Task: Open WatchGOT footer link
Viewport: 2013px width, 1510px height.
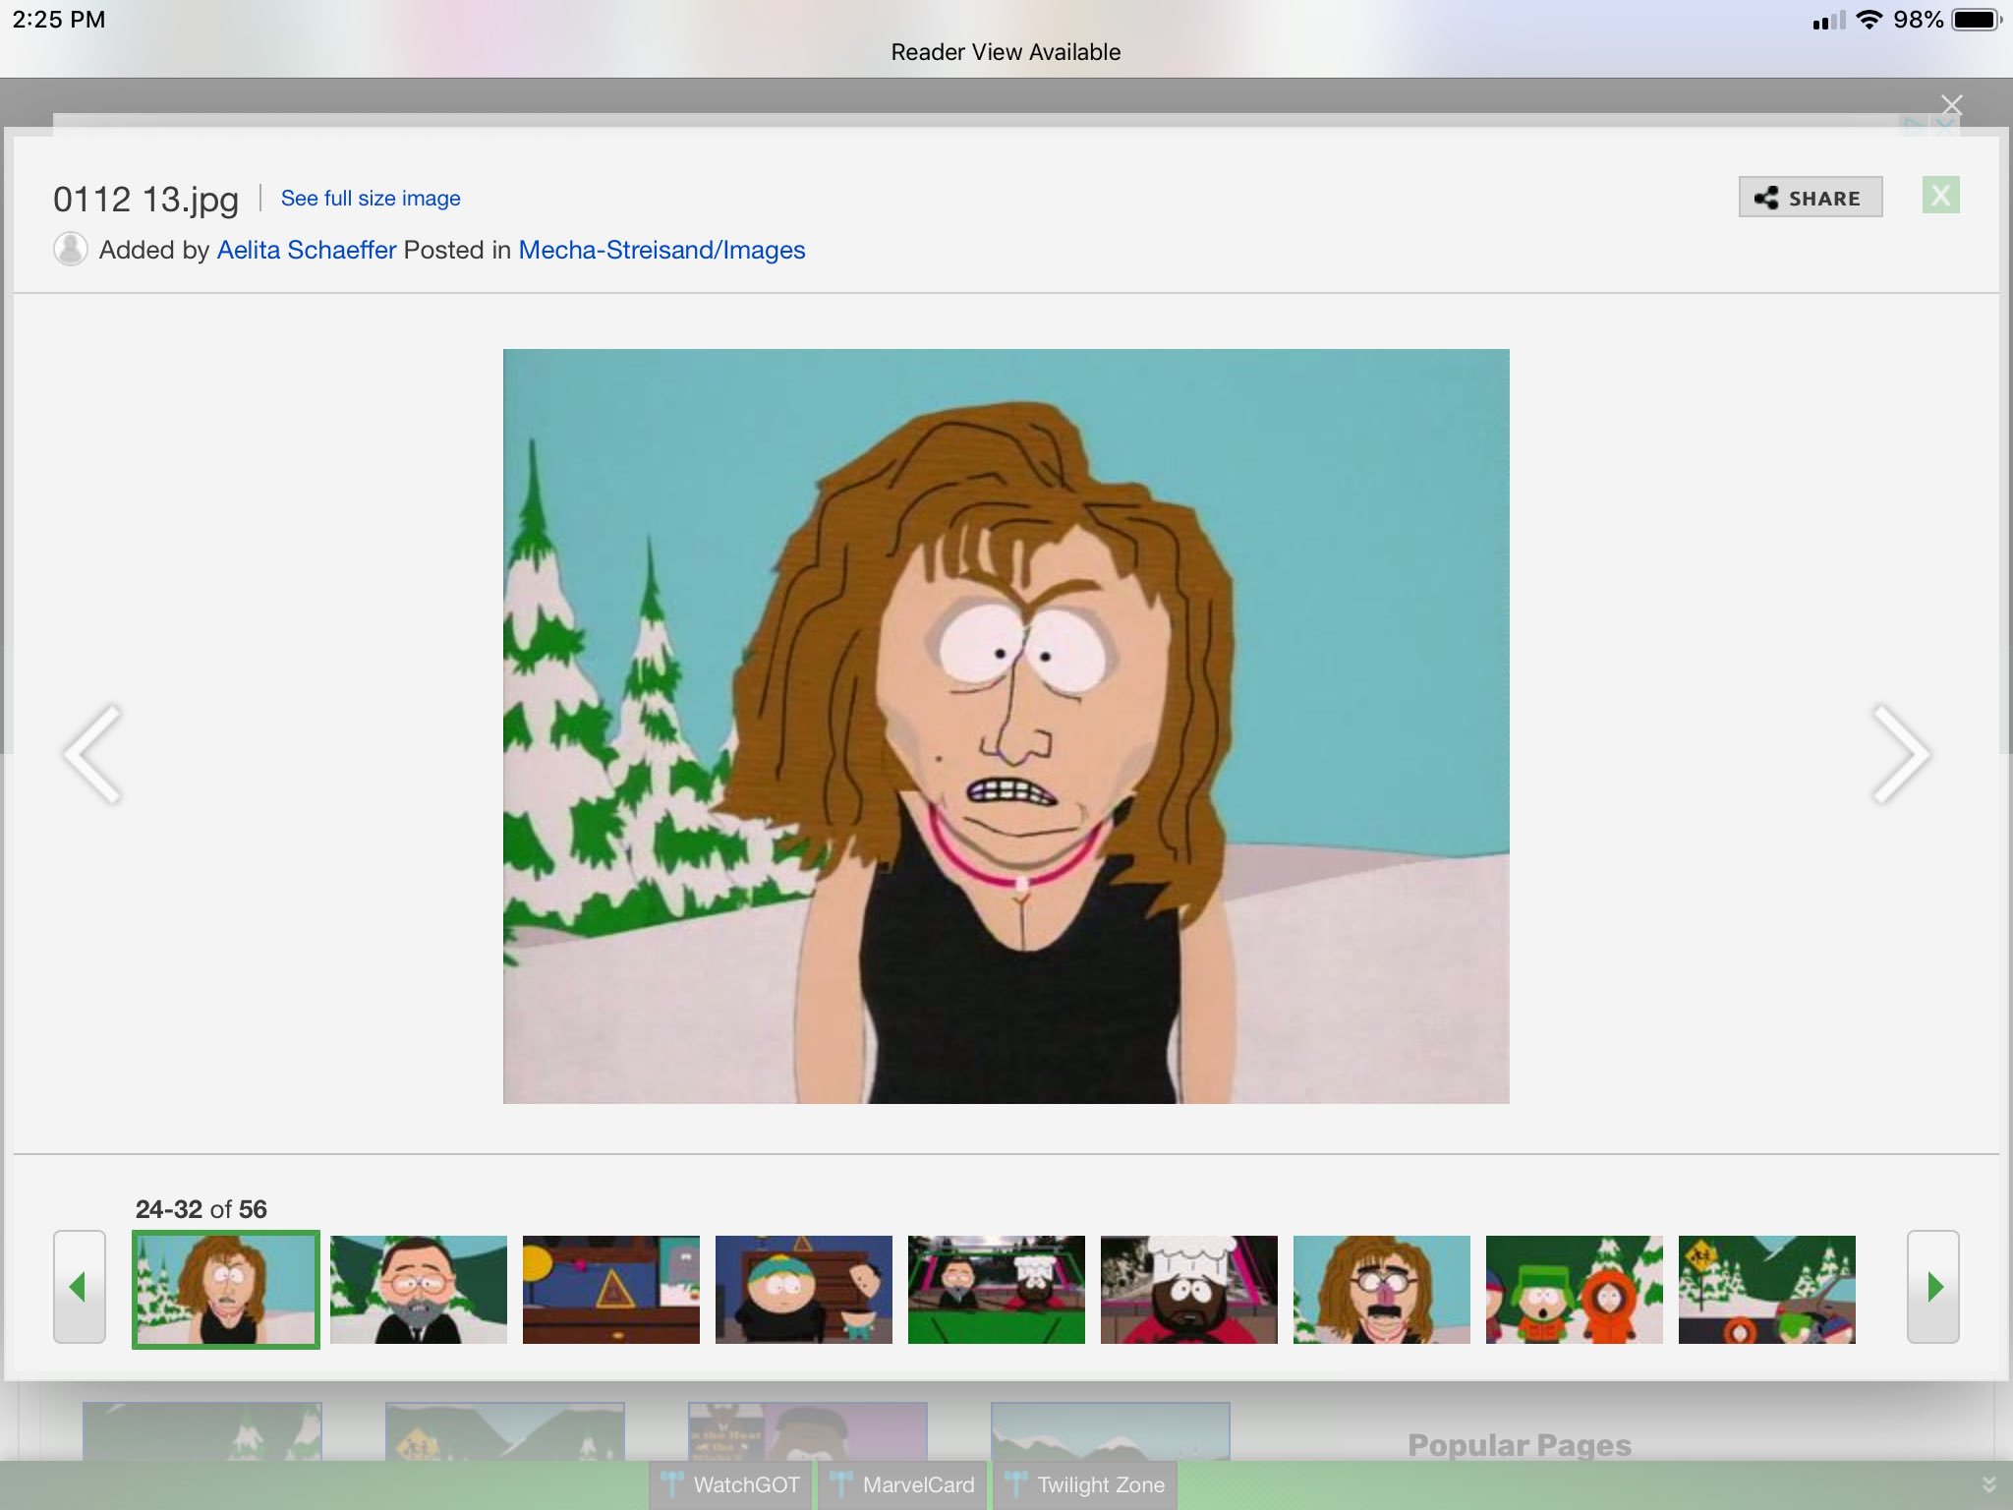Action: (731, 1484)
